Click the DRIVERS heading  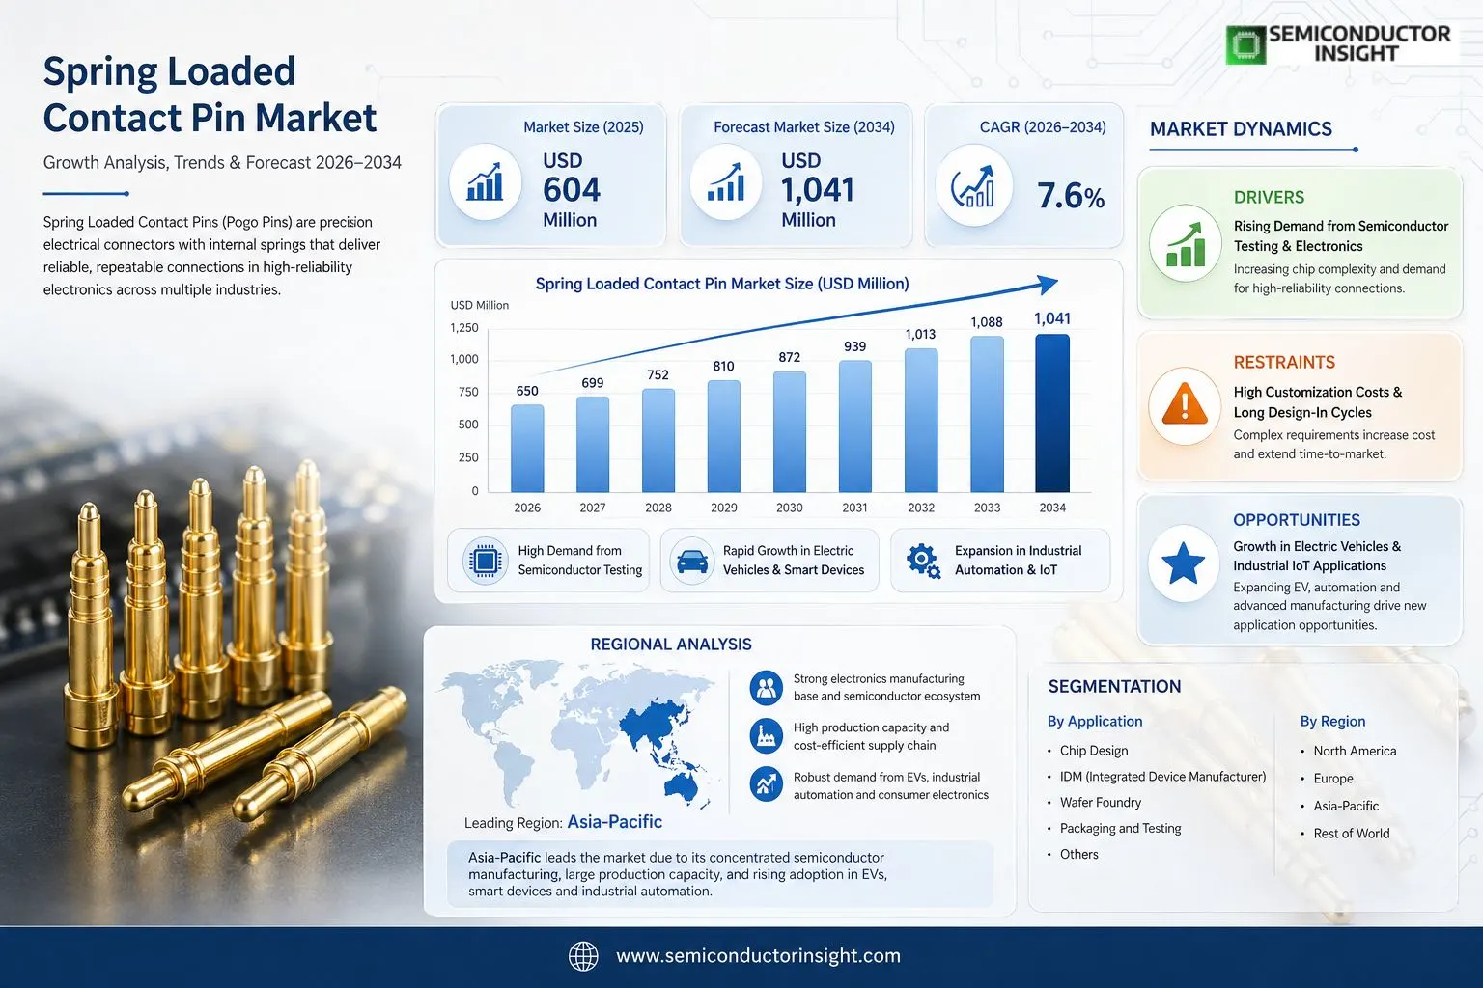(1269, 197)
